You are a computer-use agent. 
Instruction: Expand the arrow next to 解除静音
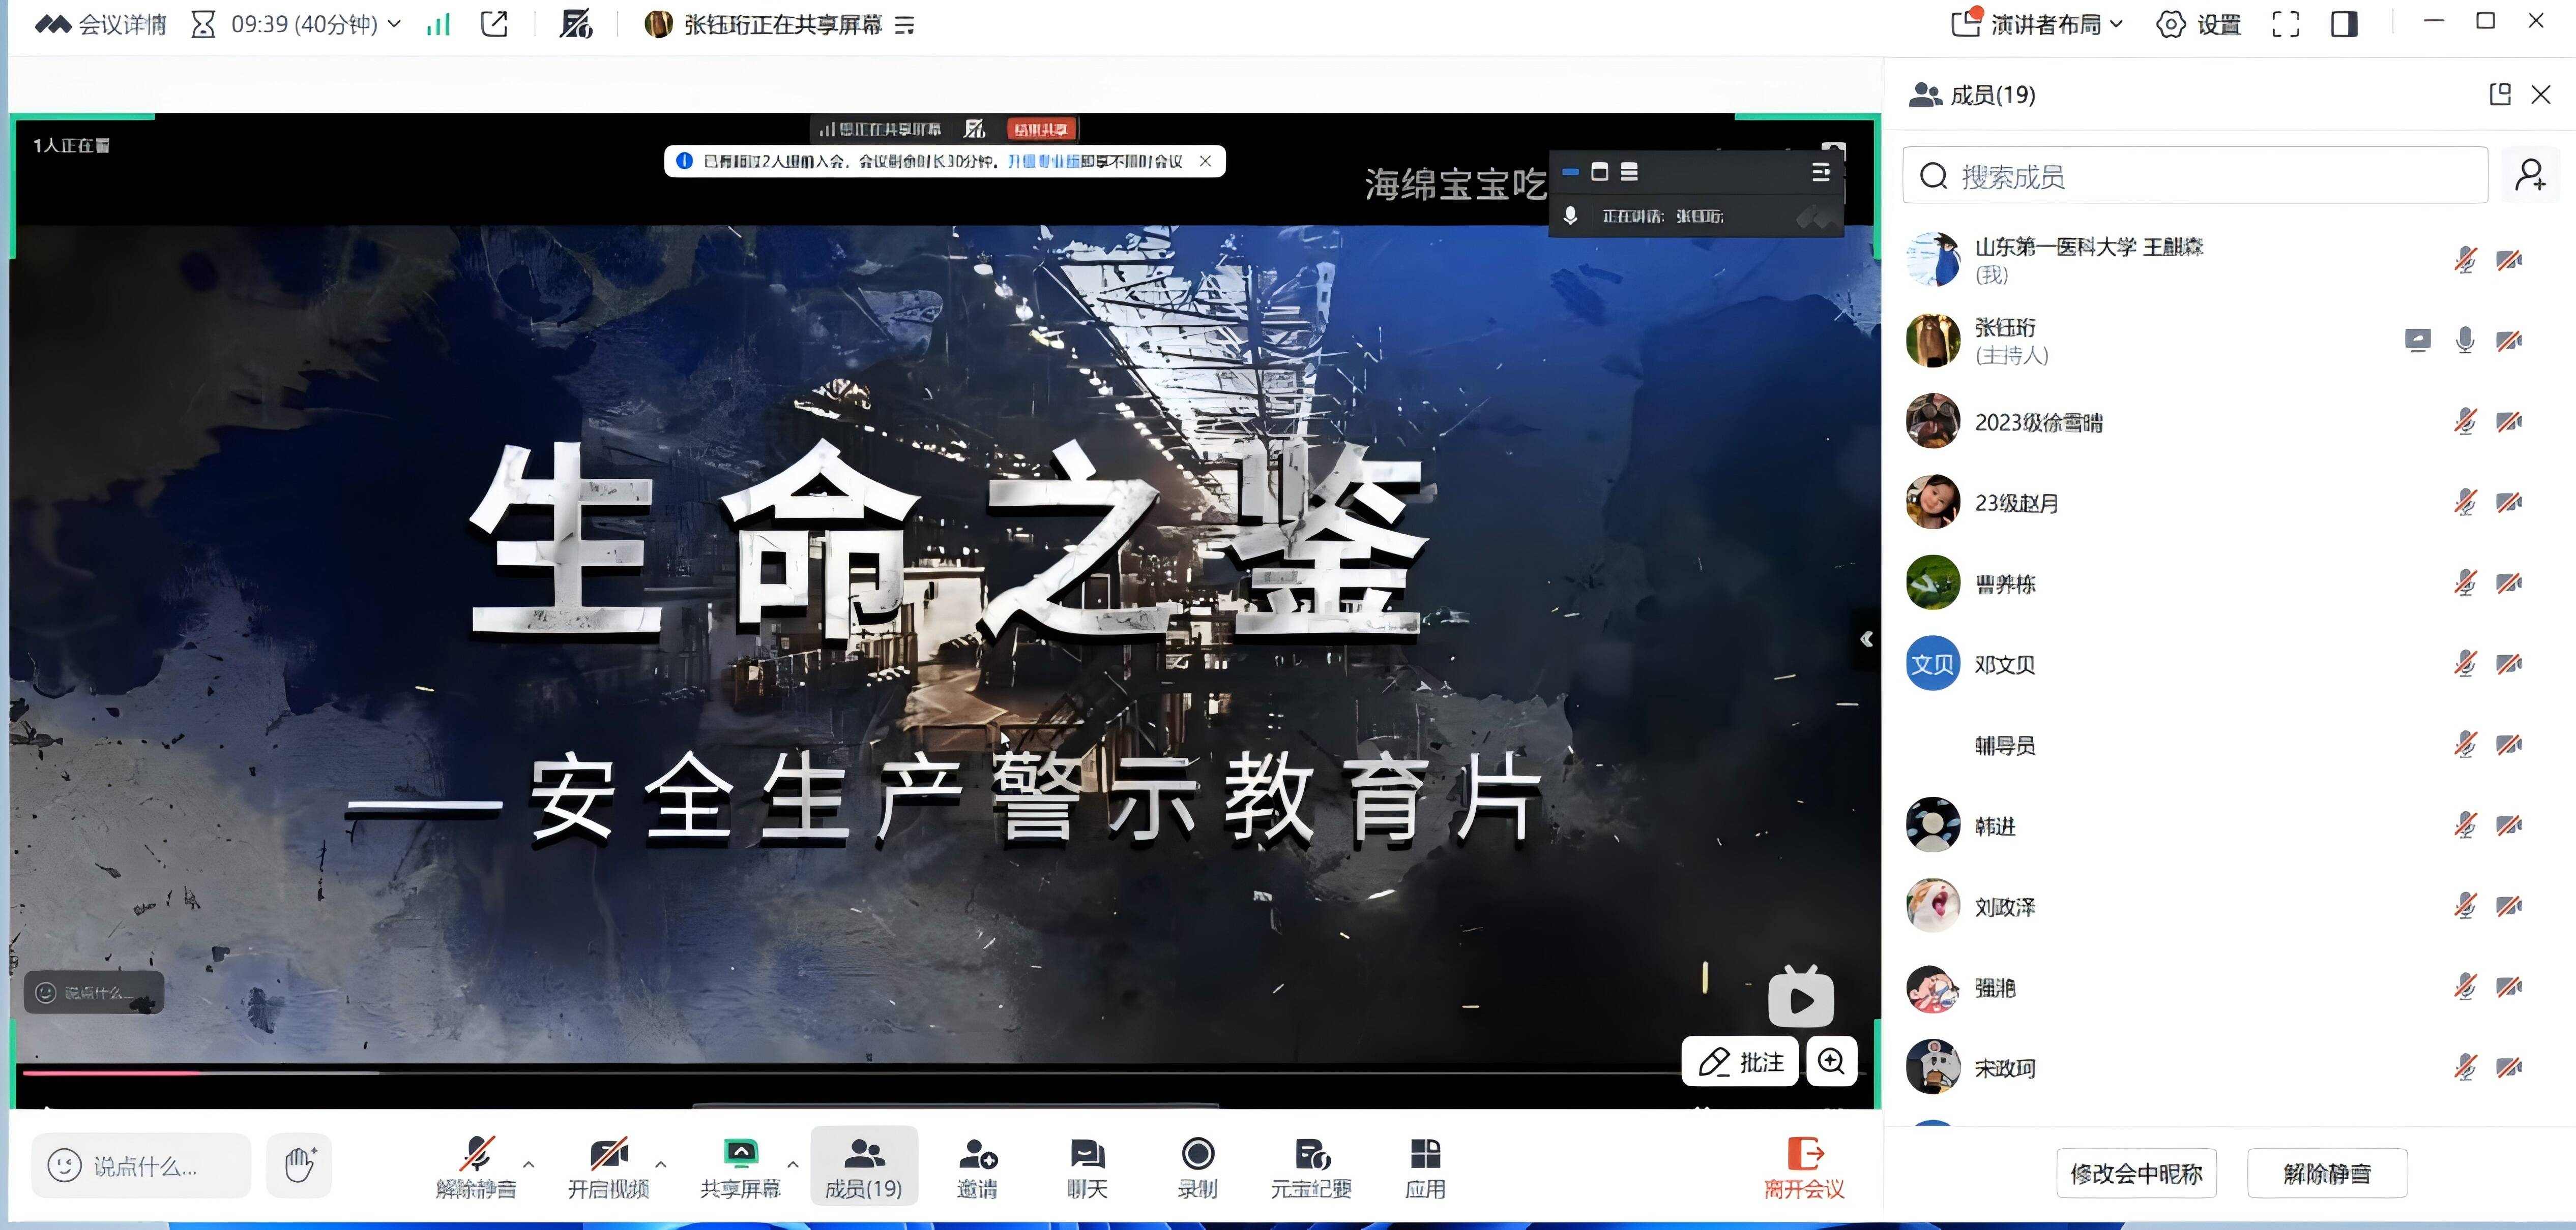coord(529,1164)
